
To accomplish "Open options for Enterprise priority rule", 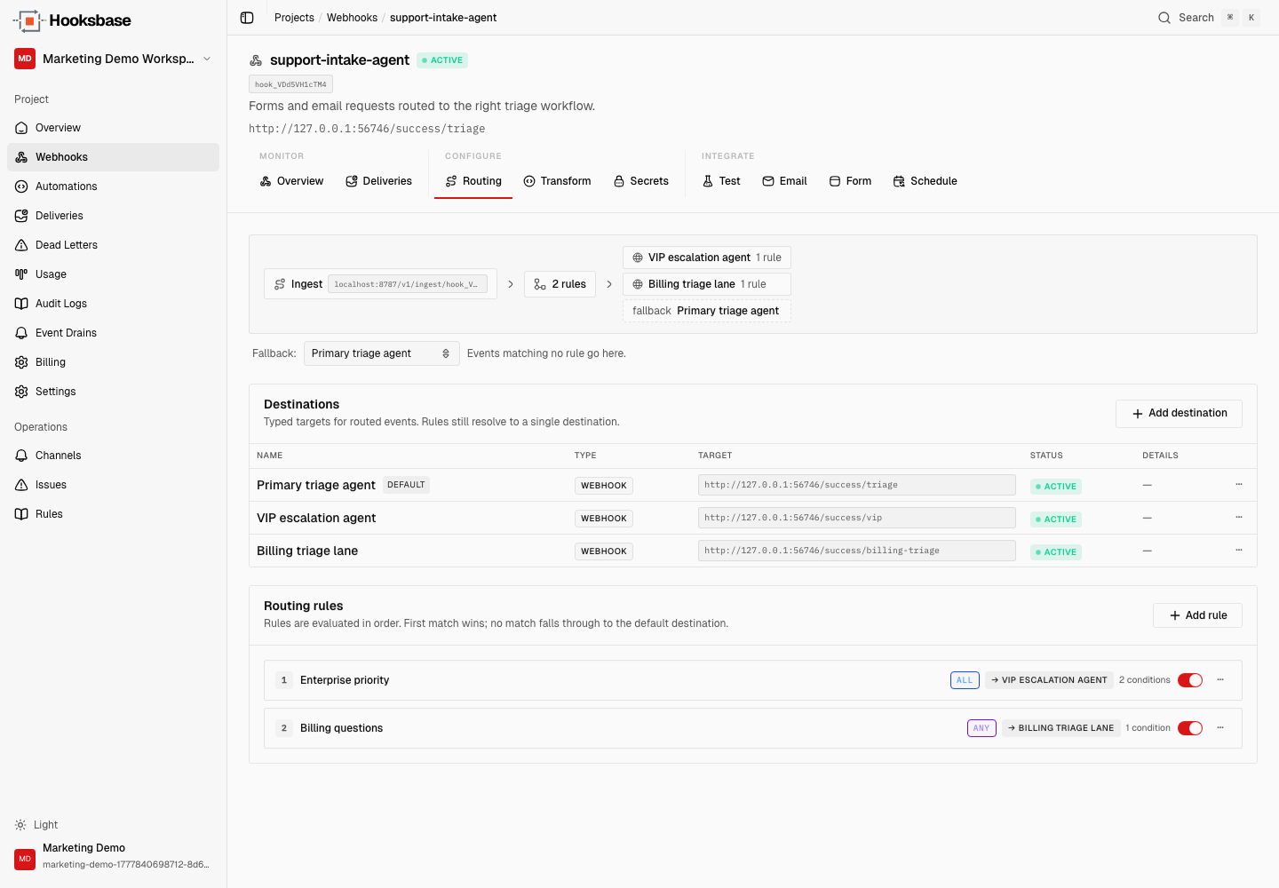I will pos(1220,680).
